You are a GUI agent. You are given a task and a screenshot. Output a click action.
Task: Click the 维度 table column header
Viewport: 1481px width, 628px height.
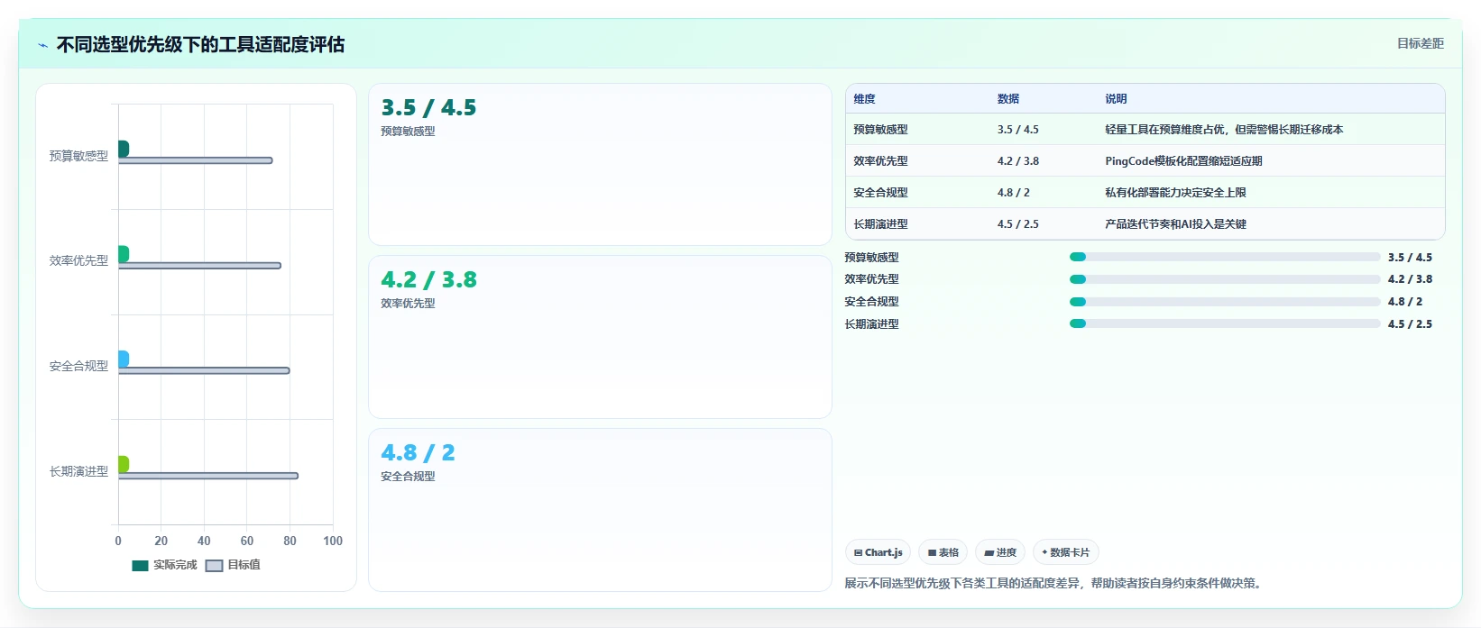[x=864, y=99]
